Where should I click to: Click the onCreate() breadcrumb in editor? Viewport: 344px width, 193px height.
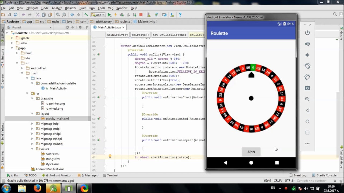(140, 35)
